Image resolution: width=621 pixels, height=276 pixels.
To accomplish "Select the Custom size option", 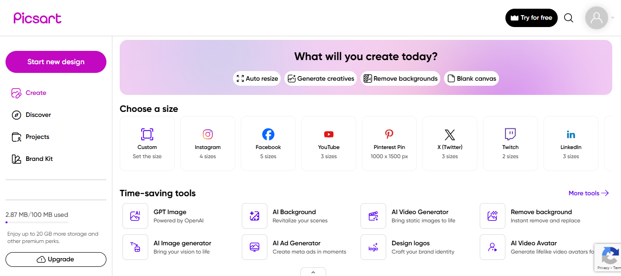I will pos(147,143).
